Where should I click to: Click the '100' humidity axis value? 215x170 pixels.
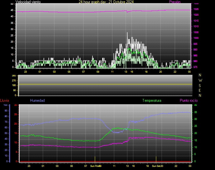click(x=6, y=105)
